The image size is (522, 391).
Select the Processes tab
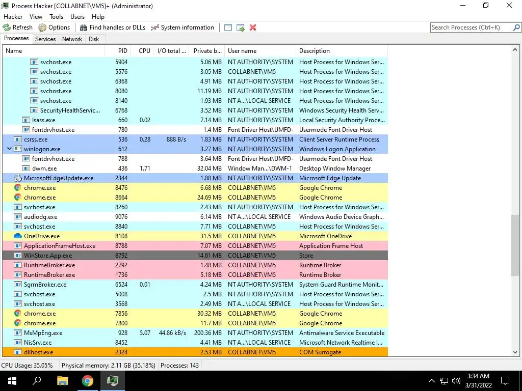[16, 38]
